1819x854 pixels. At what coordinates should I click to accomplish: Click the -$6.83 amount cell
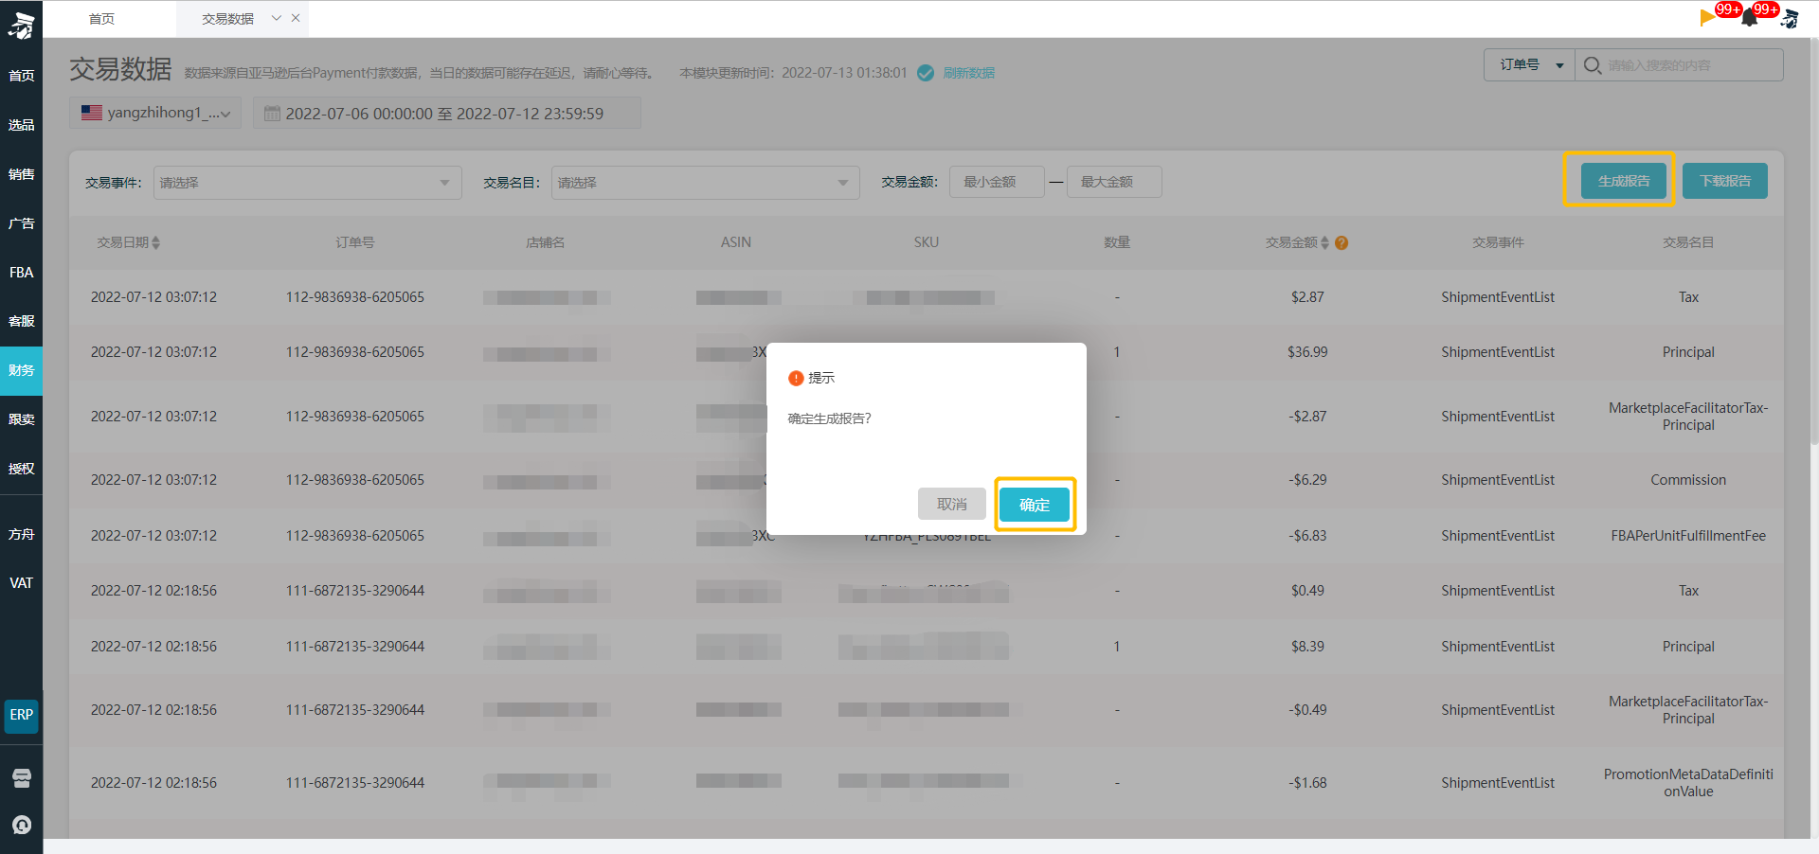pos(1307,536)
